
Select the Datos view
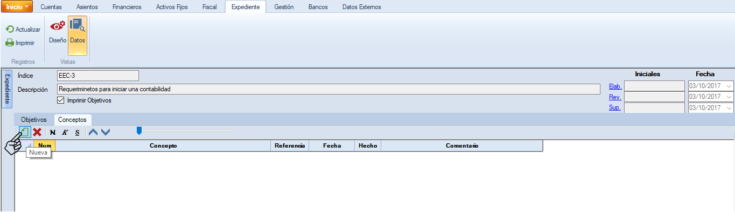78,35
